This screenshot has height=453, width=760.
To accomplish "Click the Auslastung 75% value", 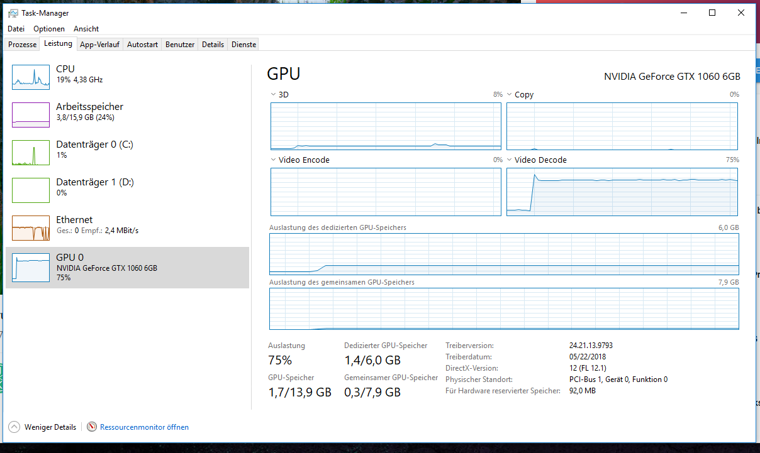I will point(280,361).
